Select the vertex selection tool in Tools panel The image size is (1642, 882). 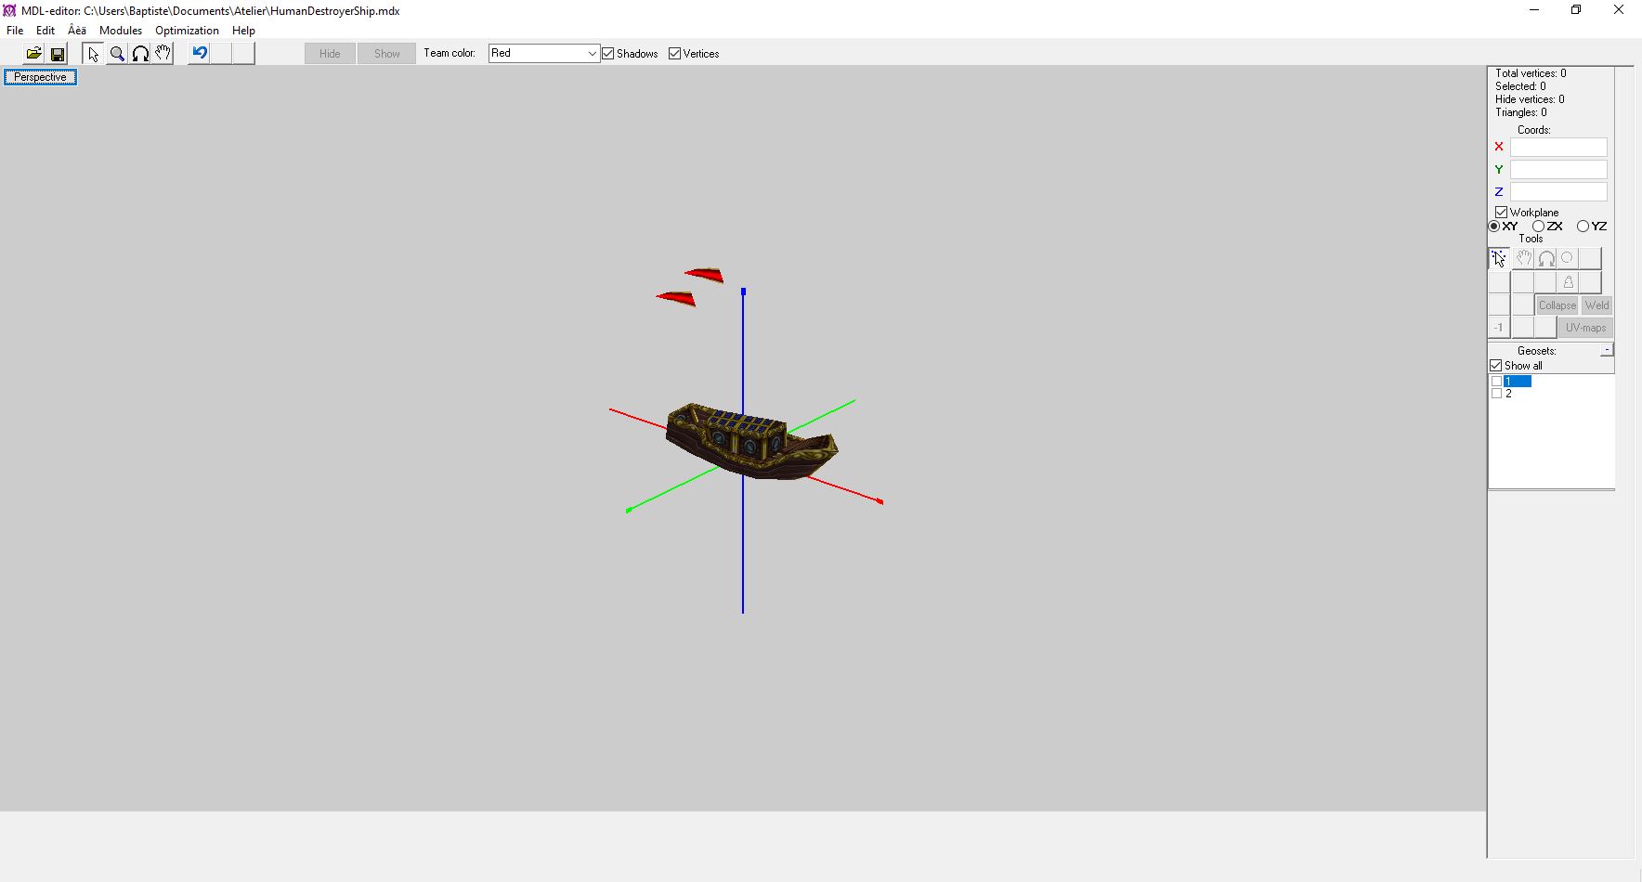[1499, 258]
